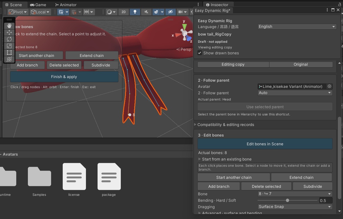Click the Bending value field 0.5

[x=326, y=200]
